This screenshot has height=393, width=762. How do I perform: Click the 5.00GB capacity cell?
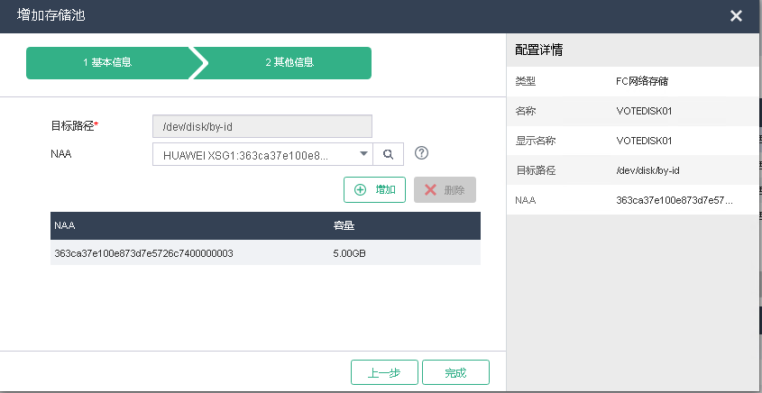click(349, 253)
